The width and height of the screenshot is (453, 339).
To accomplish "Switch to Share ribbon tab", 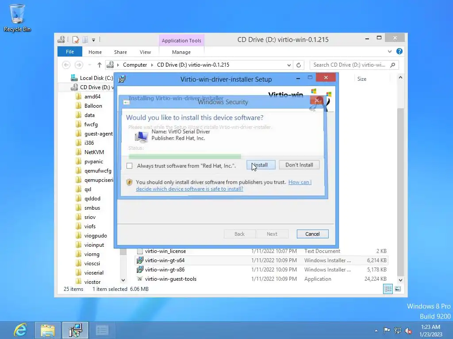I will [120, 52].
